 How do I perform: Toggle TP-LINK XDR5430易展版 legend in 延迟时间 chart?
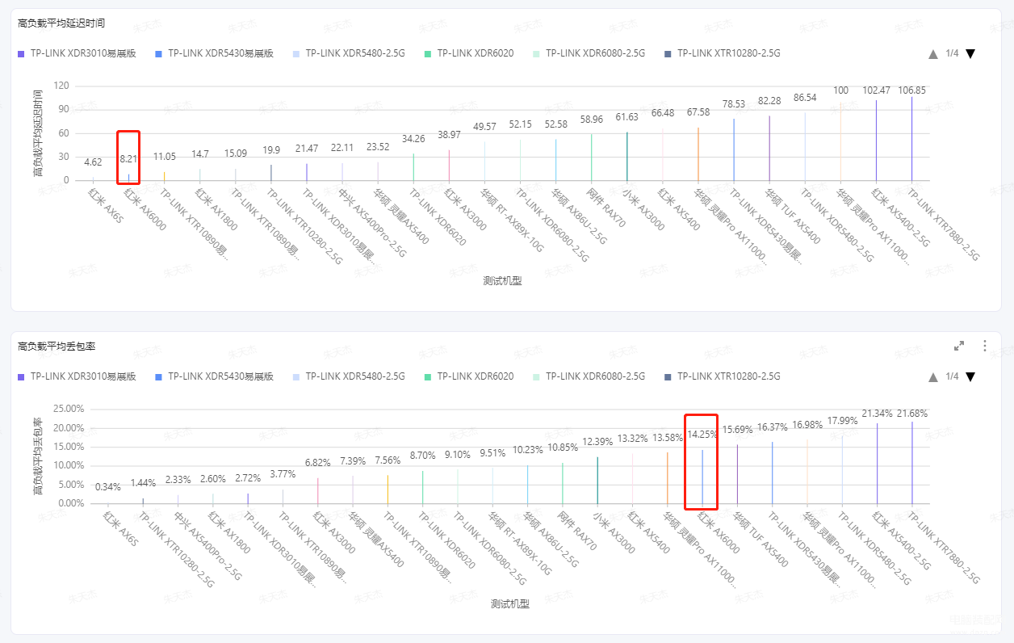215,53
